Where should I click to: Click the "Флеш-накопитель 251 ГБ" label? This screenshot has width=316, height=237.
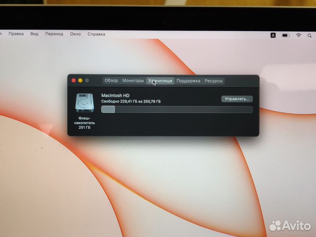pyautogui.click(x=84, y=123)
